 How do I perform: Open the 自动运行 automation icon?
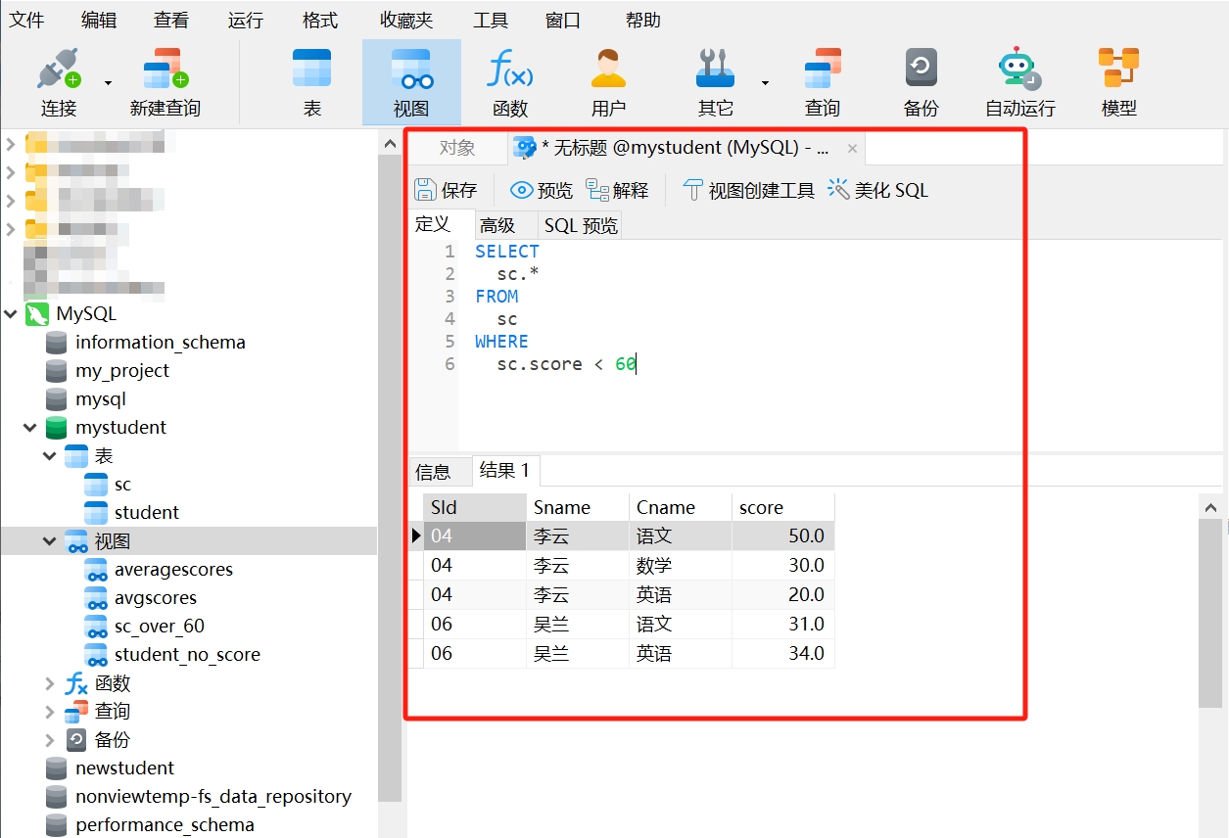(1019, 70)
